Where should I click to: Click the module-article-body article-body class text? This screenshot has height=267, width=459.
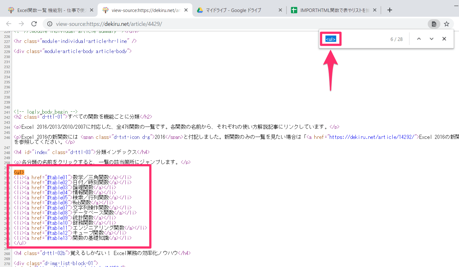(x=86, y=51)
